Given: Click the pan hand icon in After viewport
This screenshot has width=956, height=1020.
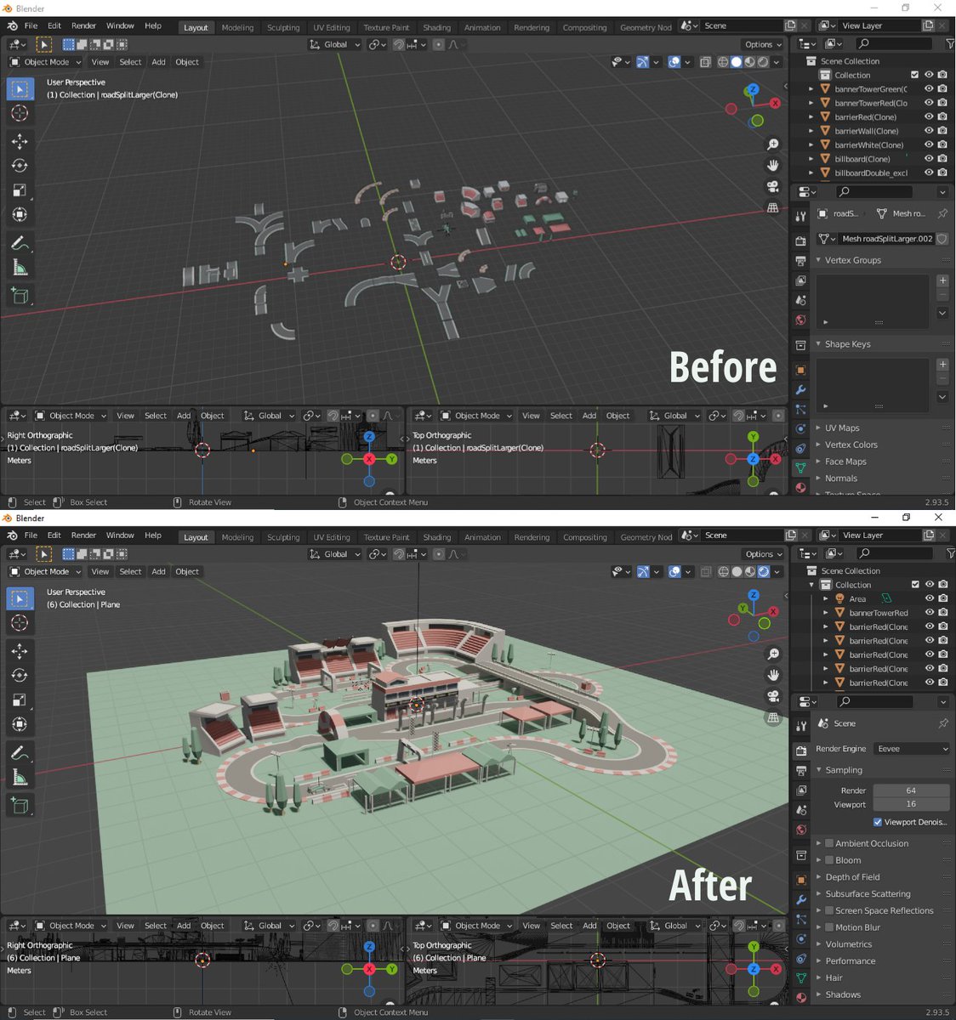Looking at the screenshot, I should click(x=772, y=675).
